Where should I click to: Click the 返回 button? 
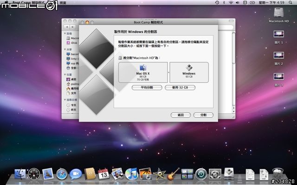(181, 115)
